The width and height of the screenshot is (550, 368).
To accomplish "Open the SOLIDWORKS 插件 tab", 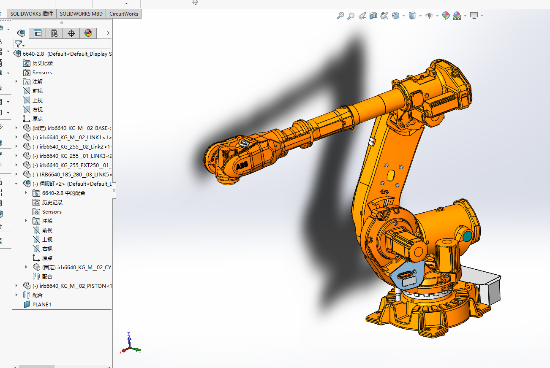I will click(x=32, y=14).
